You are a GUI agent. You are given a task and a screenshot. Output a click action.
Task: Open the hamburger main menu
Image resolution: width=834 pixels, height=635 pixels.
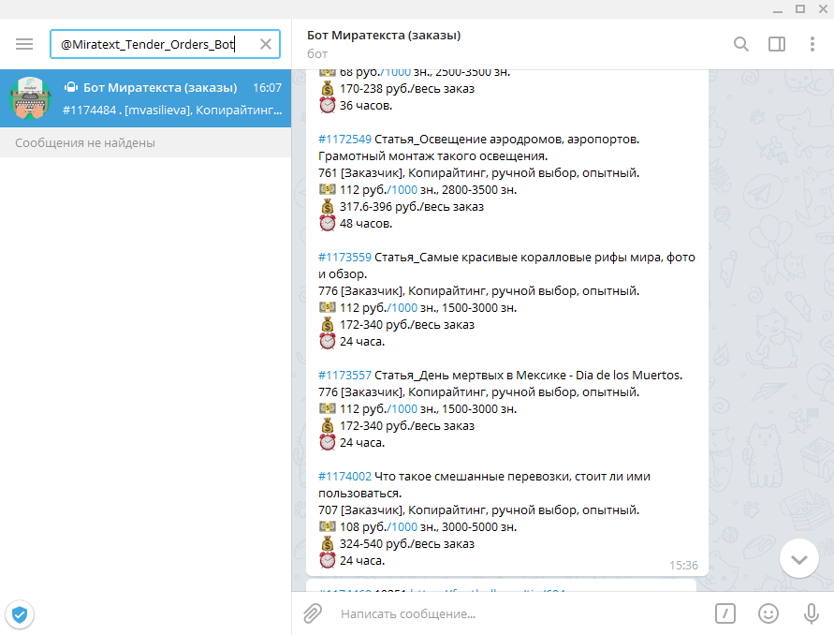(24, 44)
